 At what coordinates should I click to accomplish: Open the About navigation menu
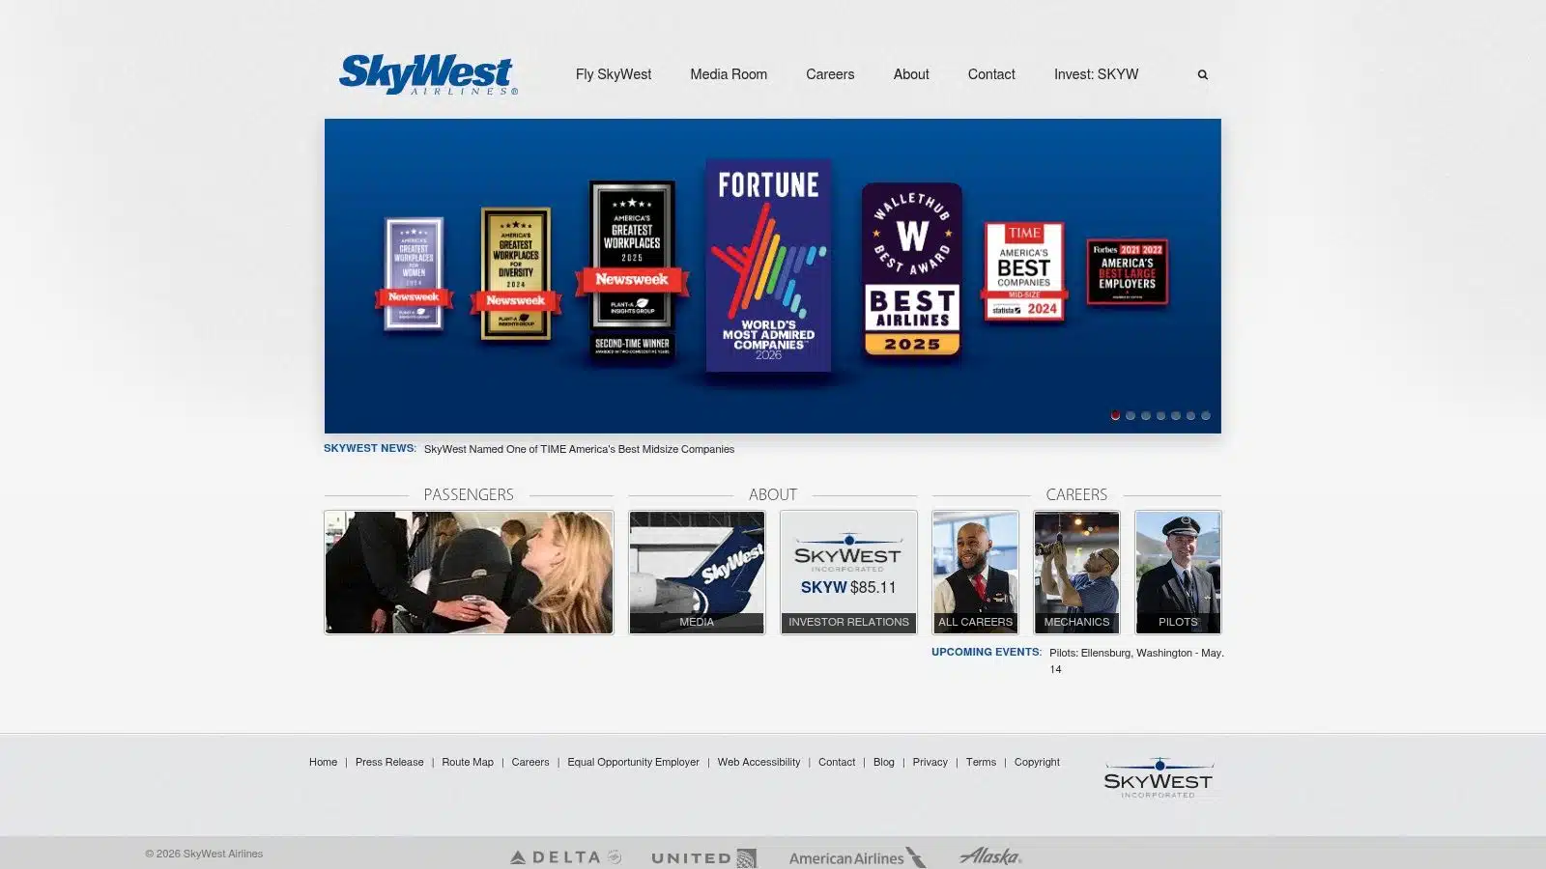pyautogui.click(x=911, y=74)
